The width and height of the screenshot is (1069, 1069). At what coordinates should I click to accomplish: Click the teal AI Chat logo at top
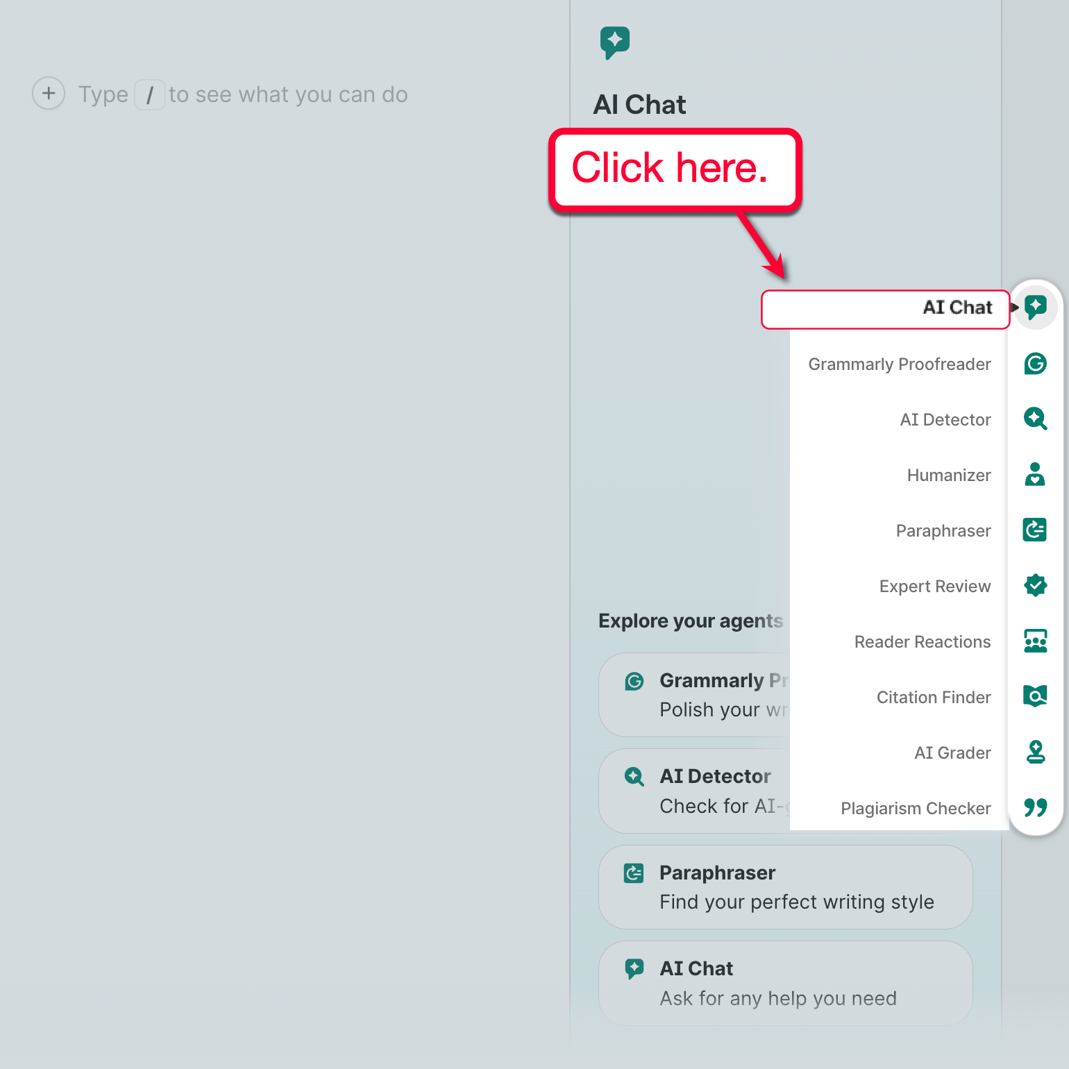tap(614, 42)
